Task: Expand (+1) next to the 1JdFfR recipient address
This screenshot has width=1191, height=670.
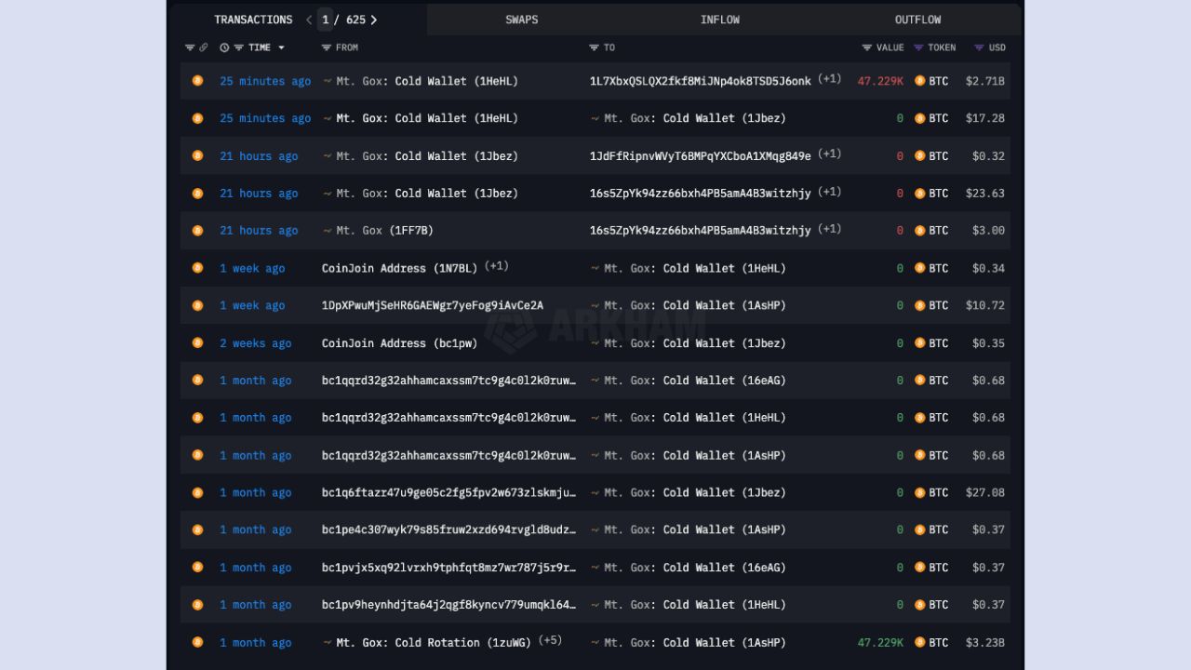Action: pyautogui.click(x=830, y=154)
